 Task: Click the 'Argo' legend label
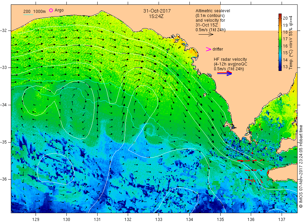coord(59,10)
